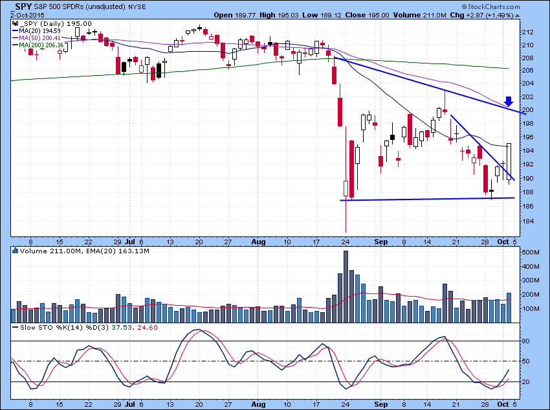Click the 184 price axis label

click(528, 221)
